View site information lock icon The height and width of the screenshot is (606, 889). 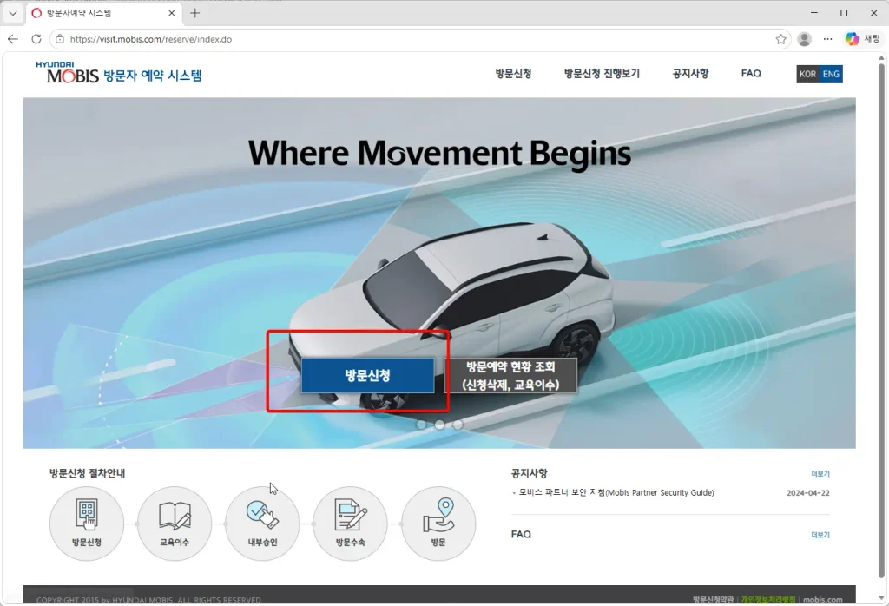pos(60,39)
